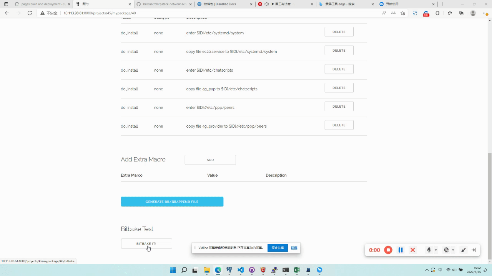Viewport: 492px width, 276px height.
Task: Delete the copy file ec20.service task
Action: tap(339, 51)
